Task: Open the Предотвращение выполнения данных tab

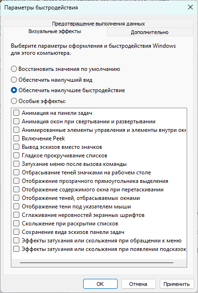Action: coord(98,24)
